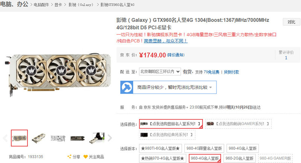Image resolution: width=301 pixels, height=163 pixels.
Task: Open the 降价通知 price alert link
Action: coord(176,55)
